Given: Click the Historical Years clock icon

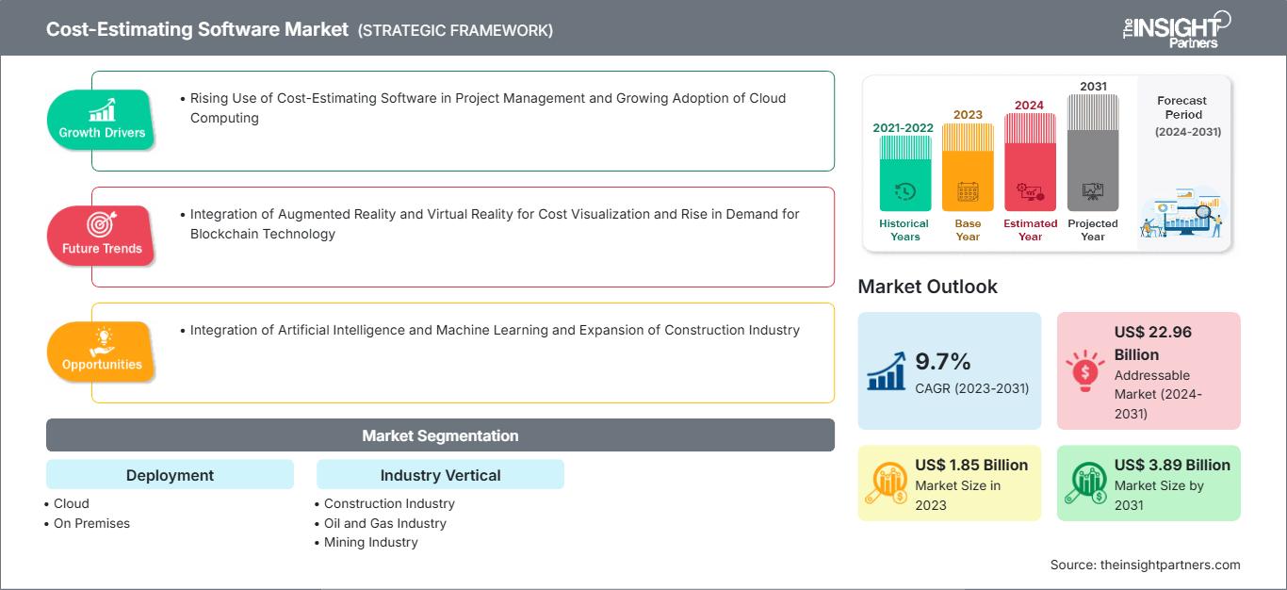Looking at the screenshot, I should [x=904, y=192].
